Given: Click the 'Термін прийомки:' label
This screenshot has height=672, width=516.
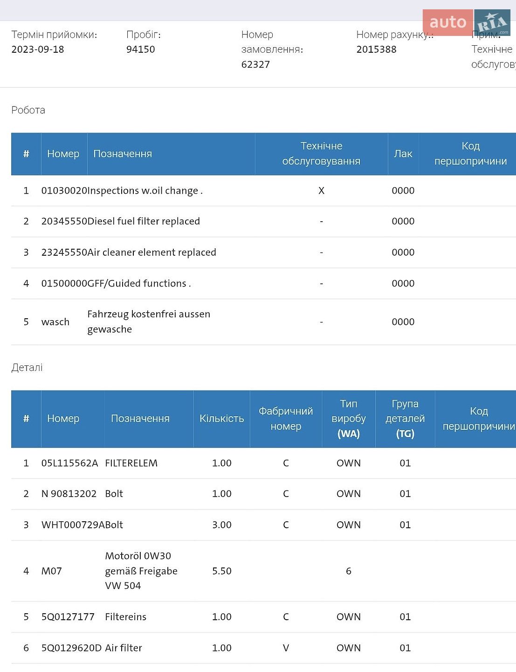Looking at the screenshot, I should point(54,35).
